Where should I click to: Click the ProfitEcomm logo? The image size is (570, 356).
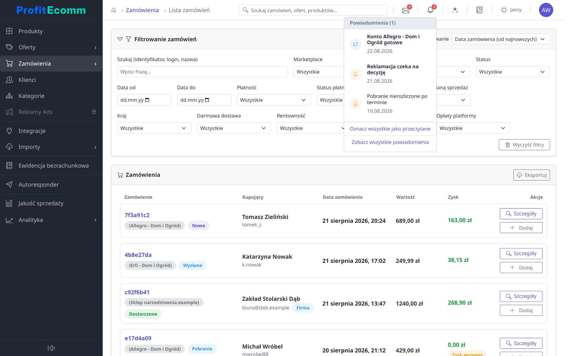click(x=51, y=10)
